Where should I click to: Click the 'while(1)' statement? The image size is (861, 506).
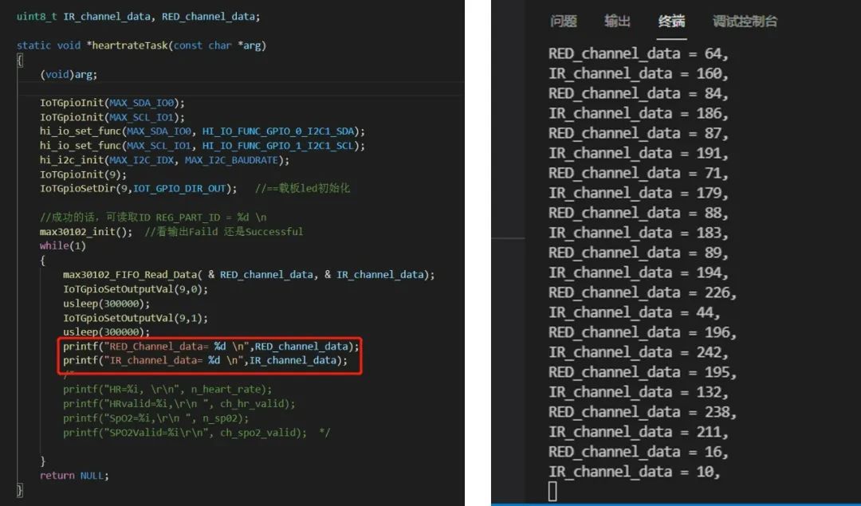pyautogui.click(x=63, y=246)
